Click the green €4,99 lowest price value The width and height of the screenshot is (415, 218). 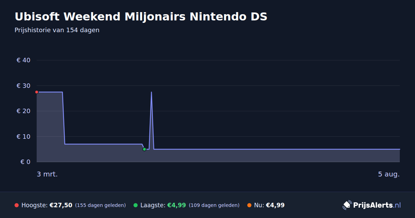[x=177, y=205]
